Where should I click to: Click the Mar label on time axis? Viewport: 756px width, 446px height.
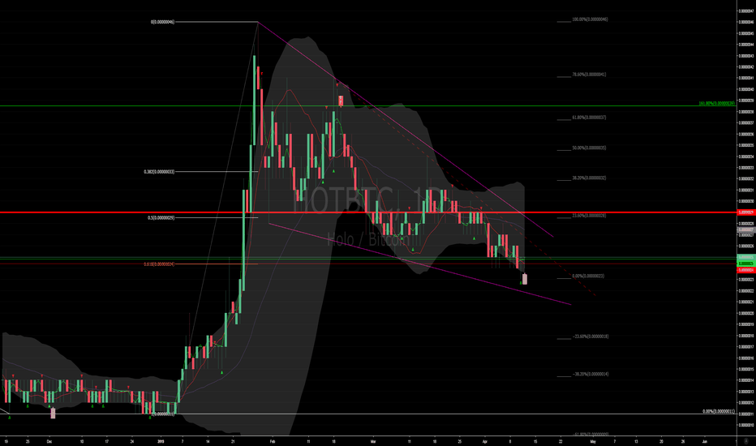[372, 441]
